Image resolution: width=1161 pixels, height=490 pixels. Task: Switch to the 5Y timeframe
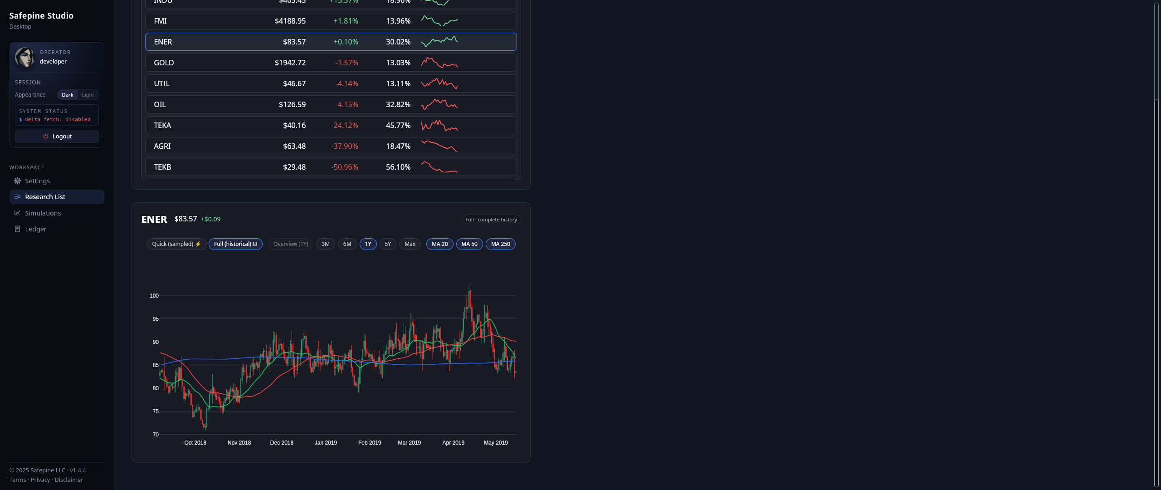pyautogui.click(x=388, y=244)
